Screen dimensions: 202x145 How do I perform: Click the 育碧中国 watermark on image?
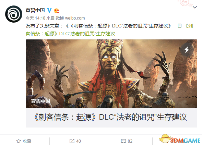pos(40,101)
